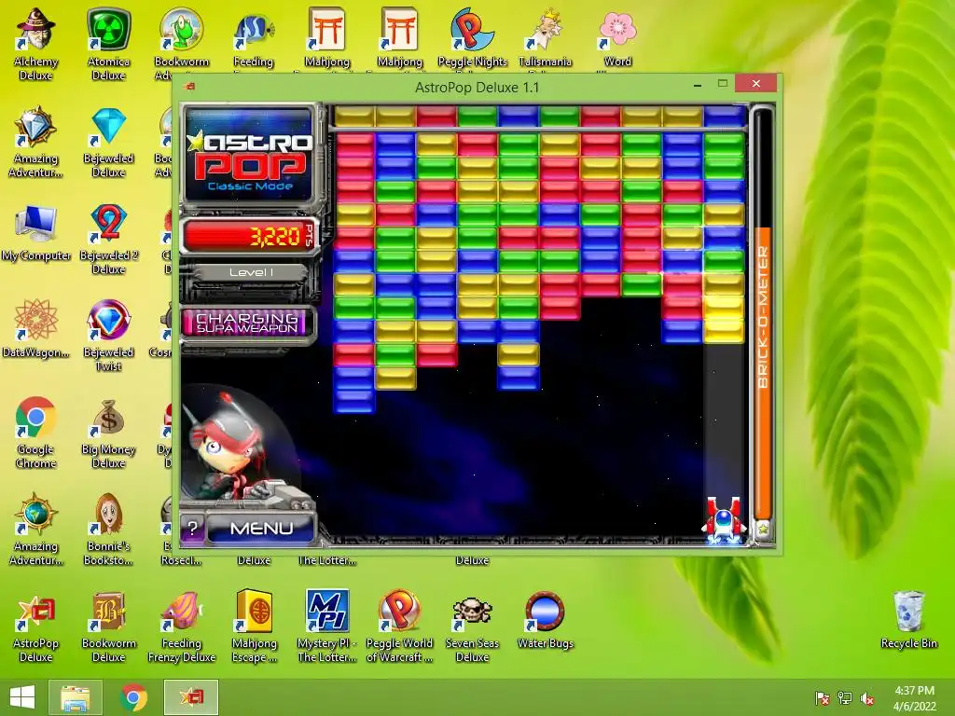
Task: Click the AstroPop Deluxe 1.1 title bar
Action: (477, 87)
